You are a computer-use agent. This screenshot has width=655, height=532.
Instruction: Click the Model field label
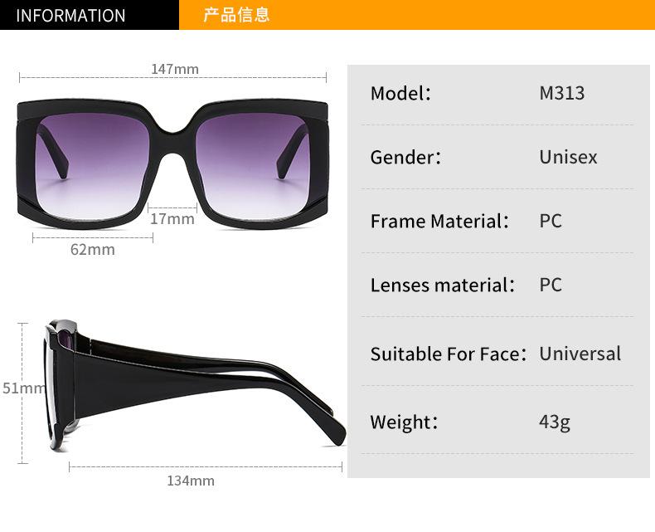click(400, 93)
